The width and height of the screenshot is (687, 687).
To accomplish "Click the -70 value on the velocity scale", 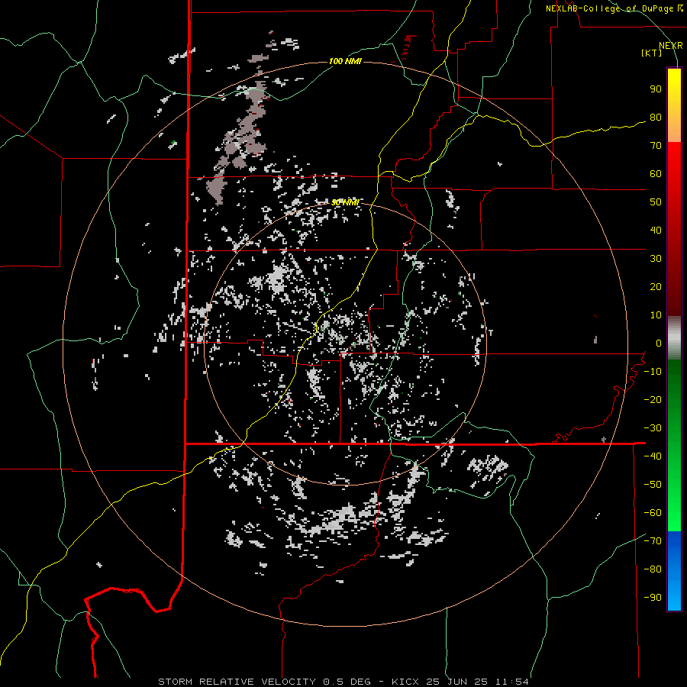I will coord(653,541).
